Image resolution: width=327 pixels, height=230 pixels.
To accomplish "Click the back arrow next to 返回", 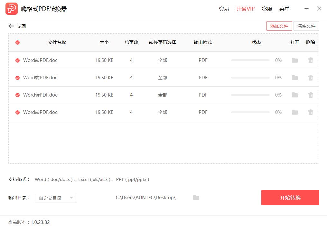I will [11, 26].
